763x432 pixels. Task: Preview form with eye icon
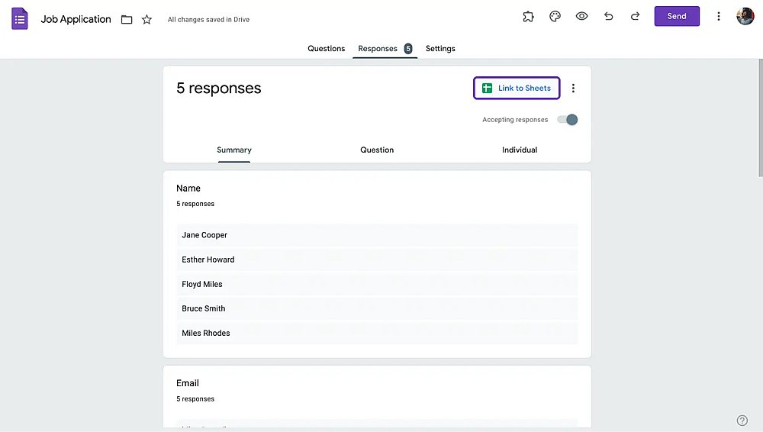[581, 16]
